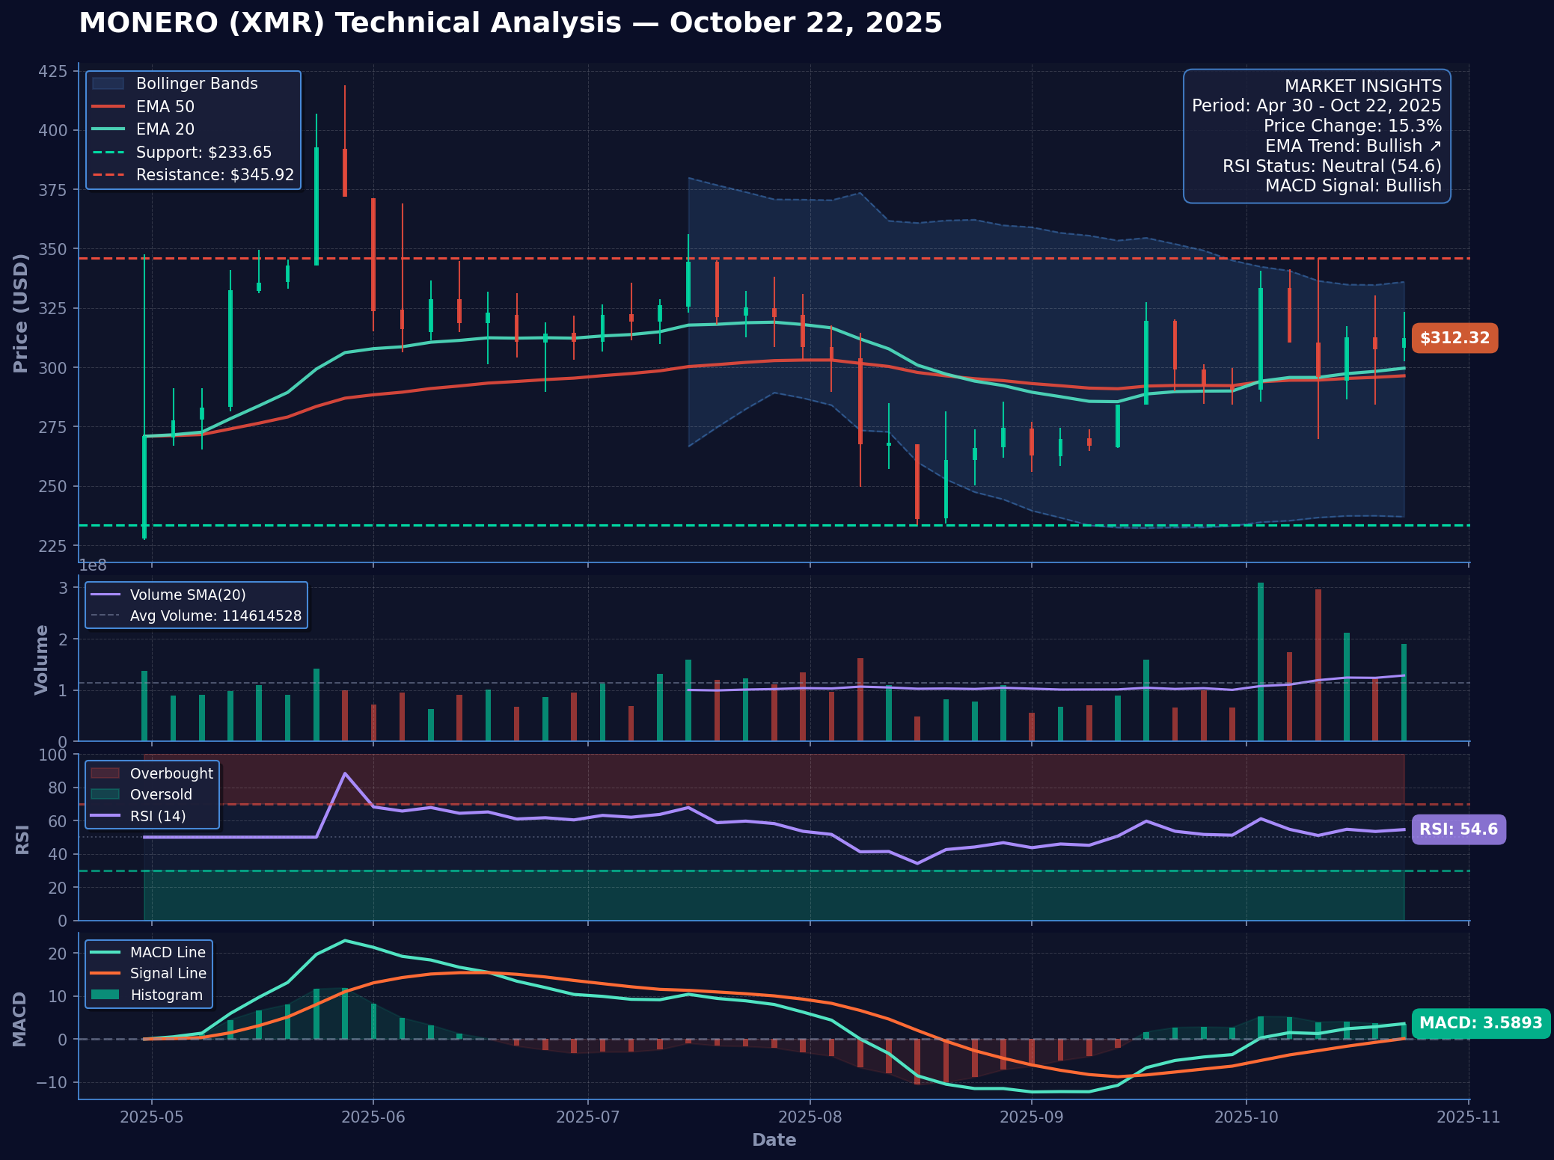Screen dimensions: 1554x1160
Task: Click the chart title text
Action: 510,23
